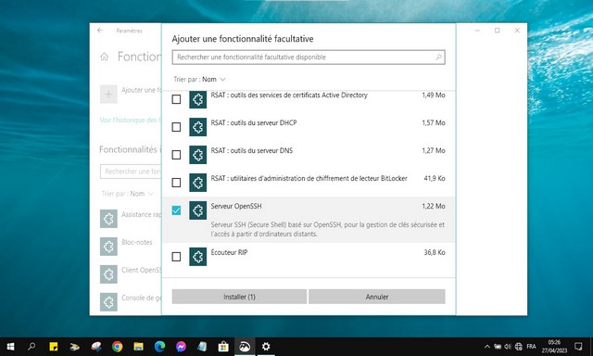Viewport: 593px width, 356px height.
Task: Open the network globe tray icon
Action: (519, 346)
